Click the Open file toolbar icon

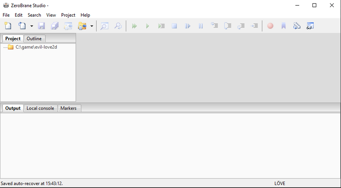point(23,26)
